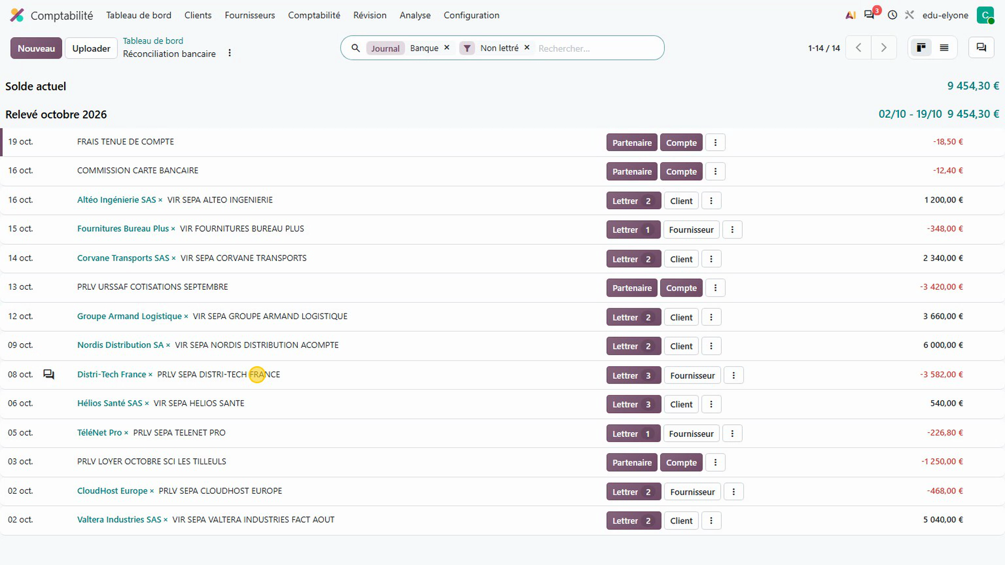Screen dimensions: 1005x565
Task: Remove the Journal Banque filter
Action: tap(446, 48)
